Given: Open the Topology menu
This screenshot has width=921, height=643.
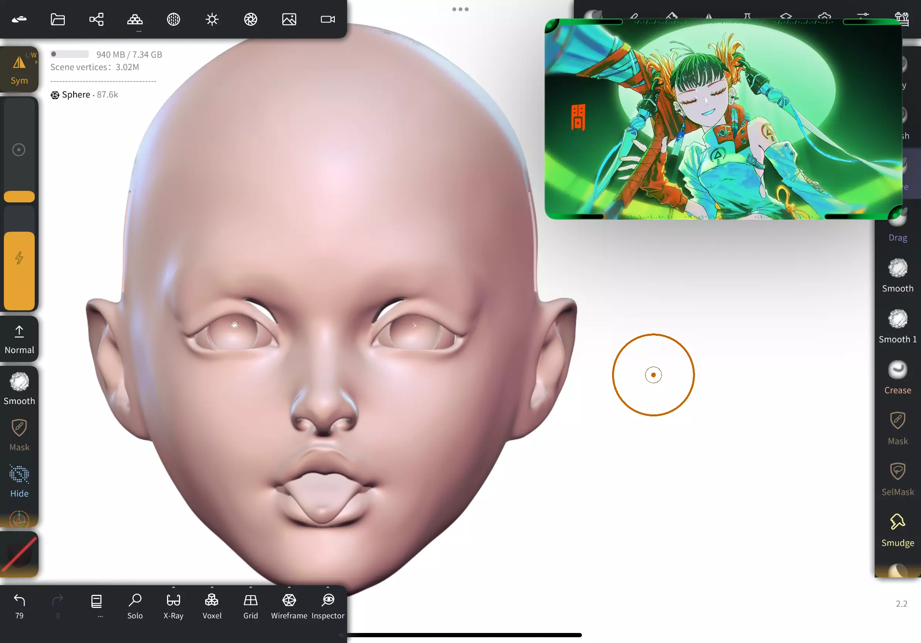Looking at the screenshot, I should [135, 19].
